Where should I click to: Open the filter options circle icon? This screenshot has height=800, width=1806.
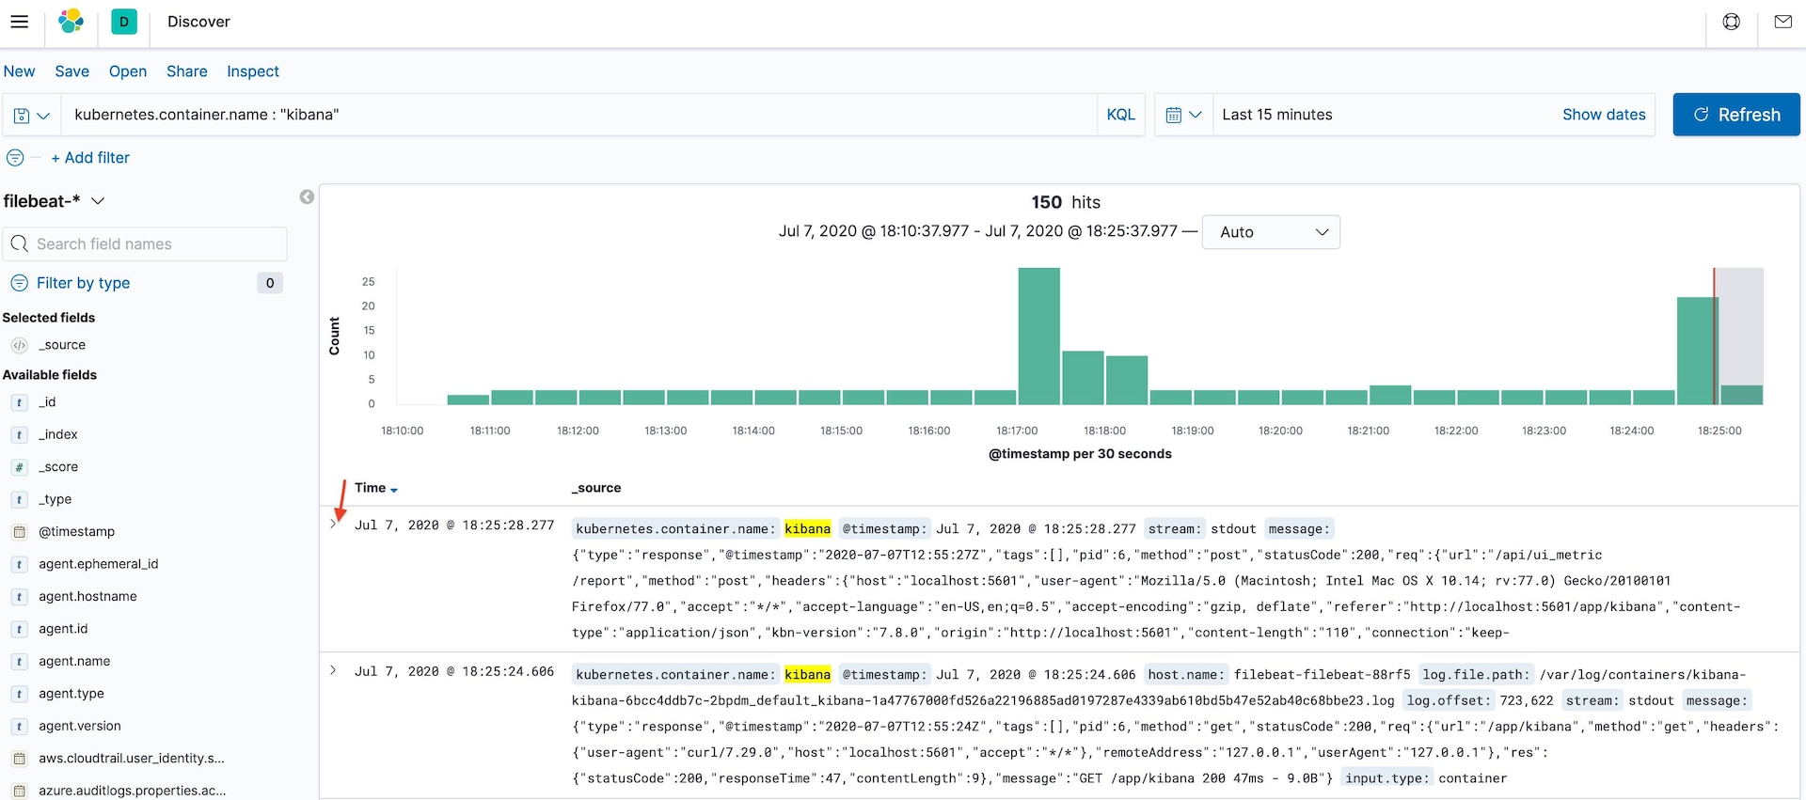[15, 158]
